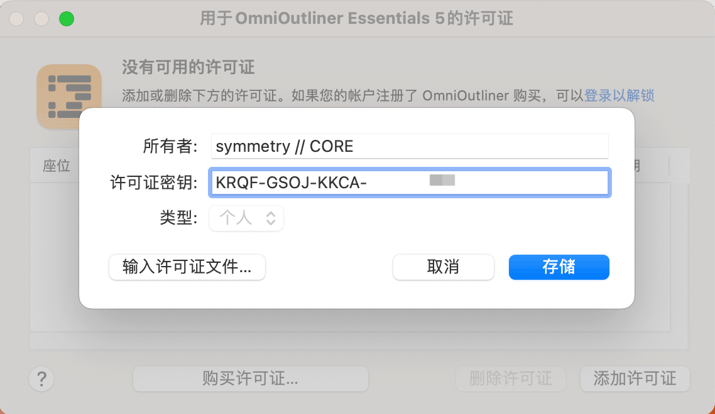715x414 pixels.
Task: Choose 输入许可证文件… to import a file
Action: tap(187, 267)
